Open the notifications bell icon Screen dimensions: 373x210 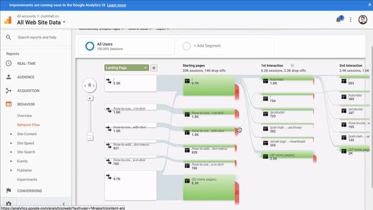coord(338,20)
